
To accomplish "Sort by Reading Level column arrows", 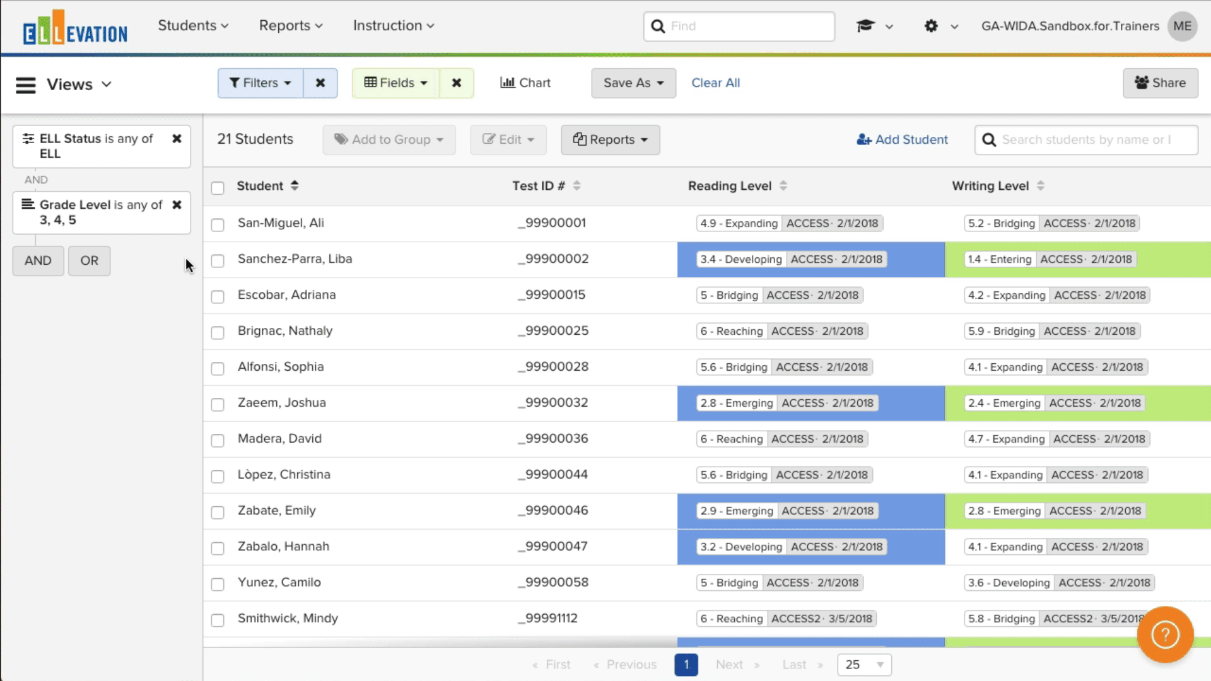I will pyautogui.click(x=783, y=185).
